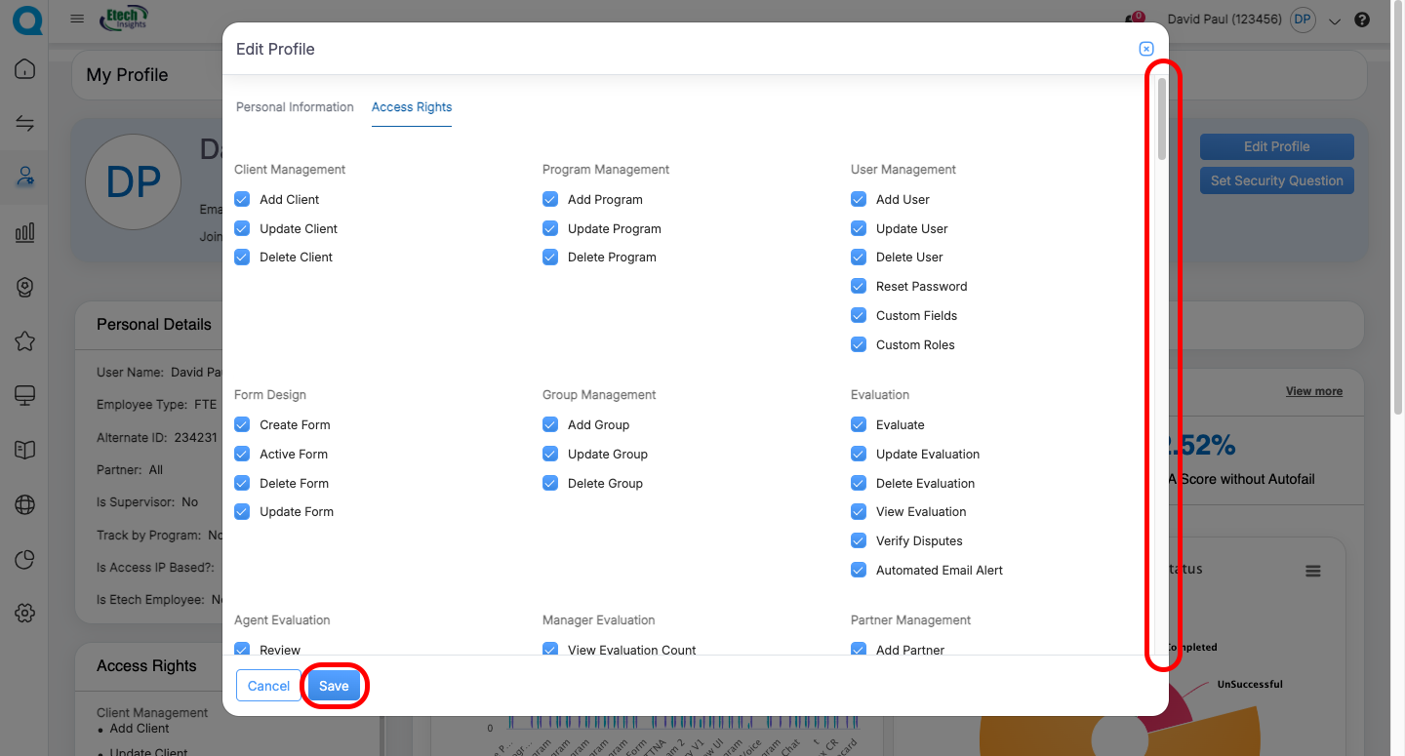This screenshot has width=1405, height=756.
Task: Open the chart status hamburger menu
Action: coord(1313,572)
